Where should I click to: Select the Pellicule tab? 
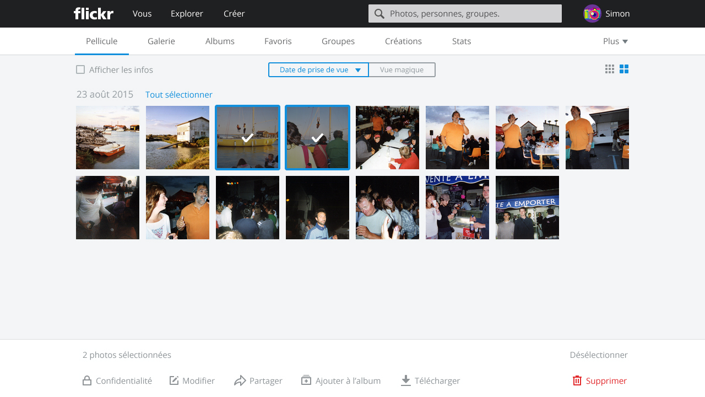(102, 41)
